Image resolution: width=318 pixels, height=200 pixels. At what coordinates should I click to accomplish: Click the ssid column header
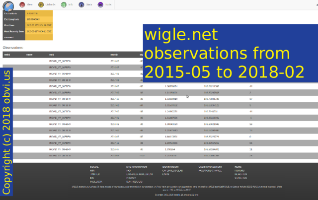click(52, 55)
